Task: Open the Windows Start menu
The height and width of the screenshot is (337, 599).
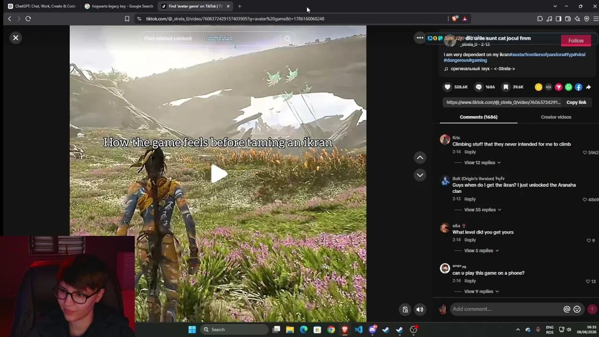Action: pyautogui.click(x=192, y=330)
